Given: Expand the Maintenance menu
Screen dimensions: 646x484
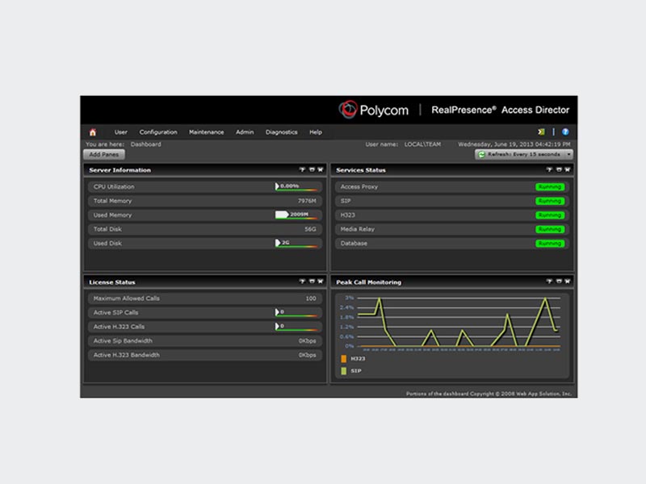Looking at the screenshot, I should 206,131.
